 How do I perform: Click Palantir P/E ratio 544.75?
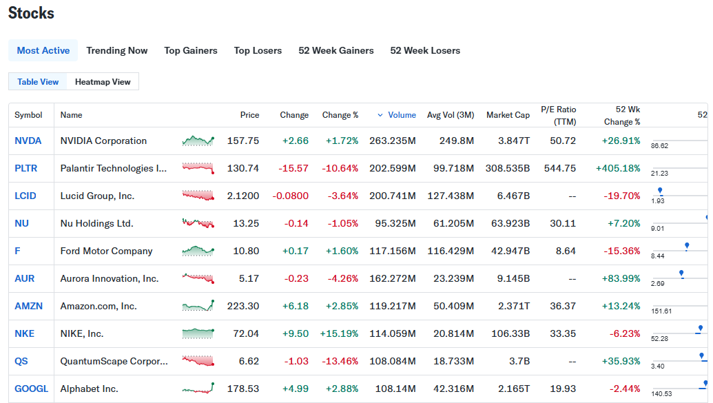[x=560, y=168]
